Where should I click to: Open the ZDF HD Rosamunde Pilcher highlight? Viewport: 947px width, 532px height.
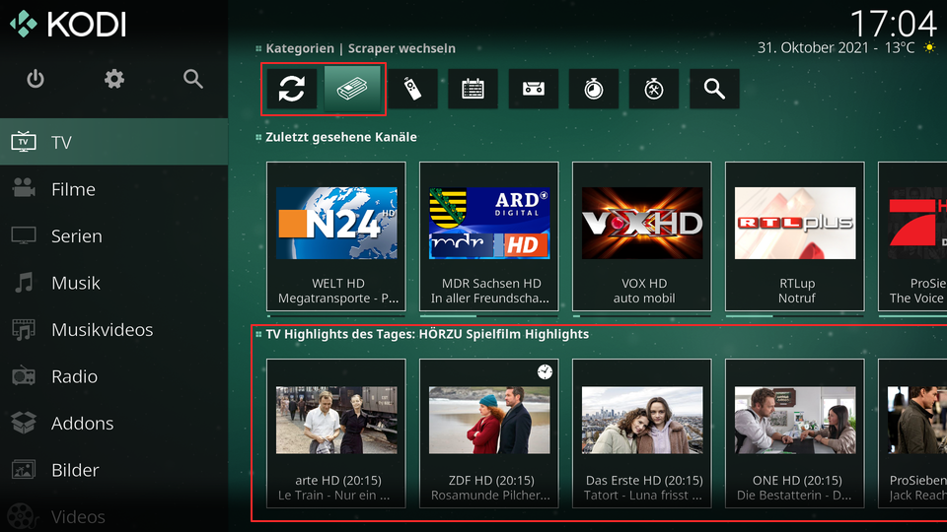489,433
